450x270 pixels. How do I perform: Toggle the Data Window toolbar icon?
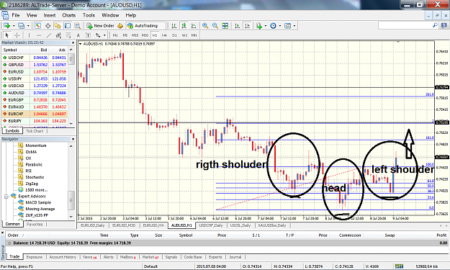(48, 26)
